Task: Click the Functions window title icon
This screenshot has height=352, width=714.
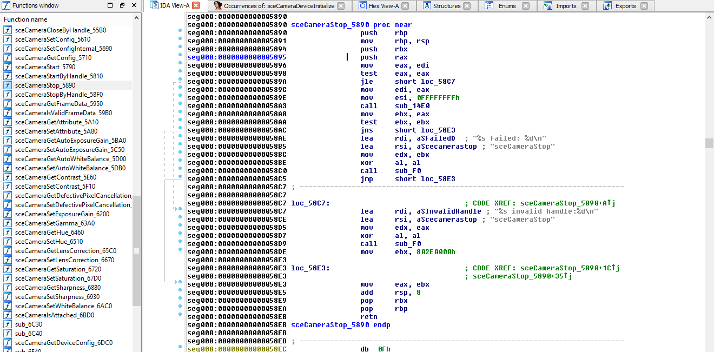Action: tap(6, 5)
